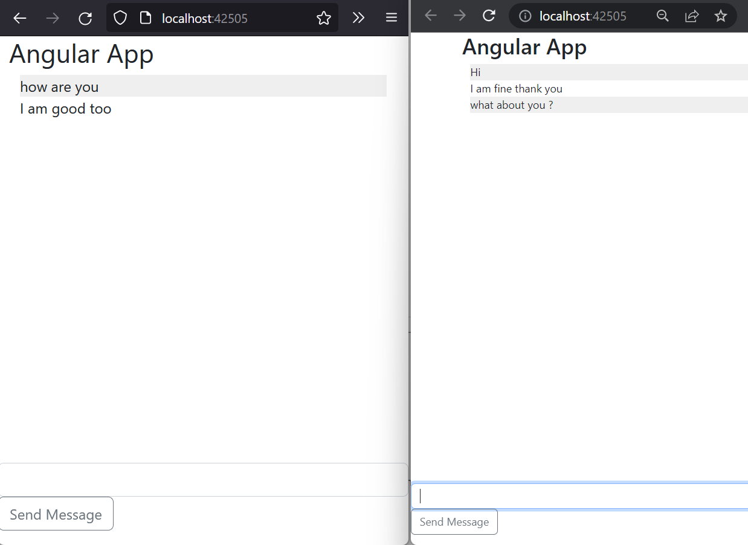View site information icon in Chrome
748x545 pixels.
(x=526, y=16)
